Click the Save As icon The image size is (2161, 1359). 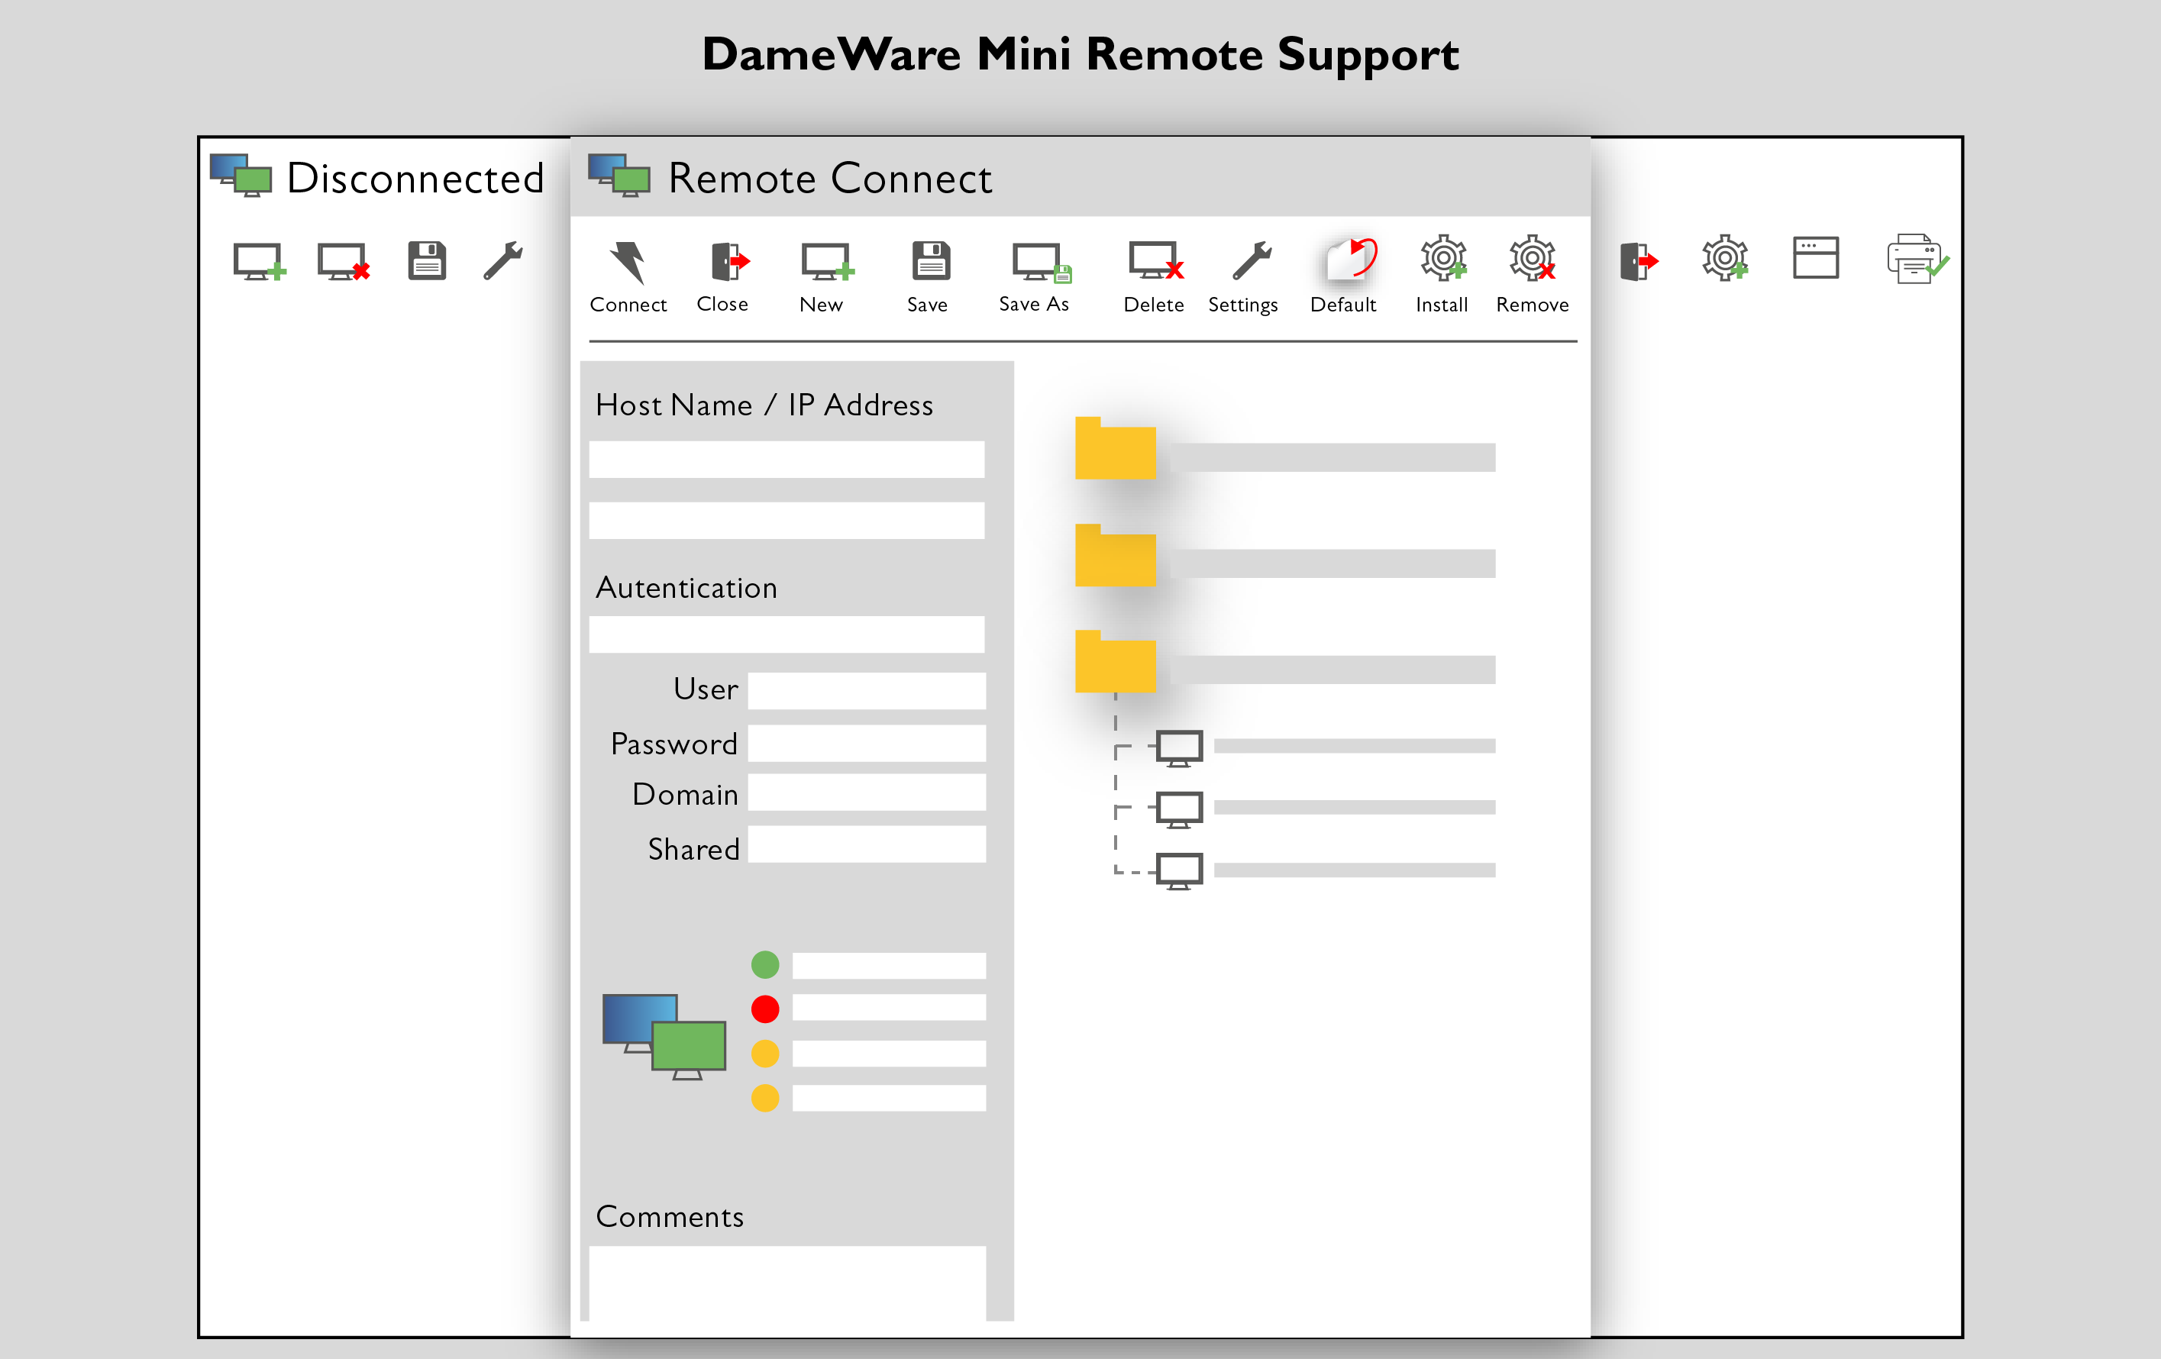[1042, 263]
